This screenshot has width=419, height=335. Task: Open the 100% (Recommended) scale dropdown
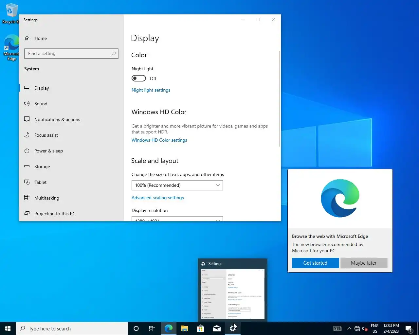[x=177, y=185]
